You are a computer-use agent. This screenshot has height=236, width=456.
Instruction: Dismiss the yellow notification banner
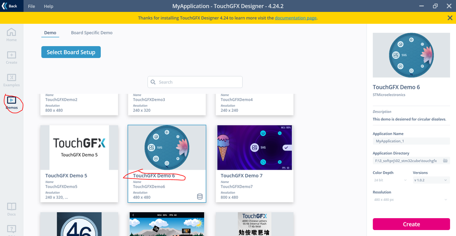coord(450,18)
